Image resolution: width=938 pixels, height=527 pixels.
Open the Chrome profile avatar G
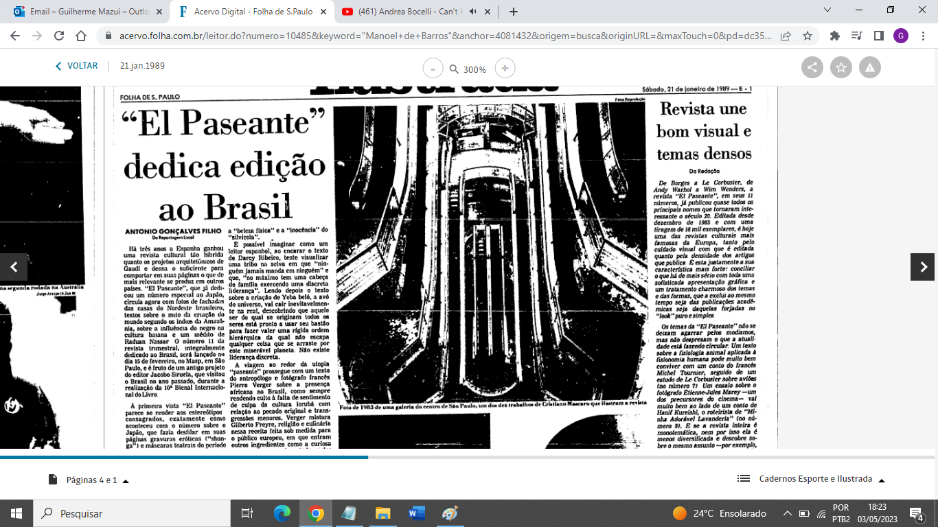click(x=900, y=36)
